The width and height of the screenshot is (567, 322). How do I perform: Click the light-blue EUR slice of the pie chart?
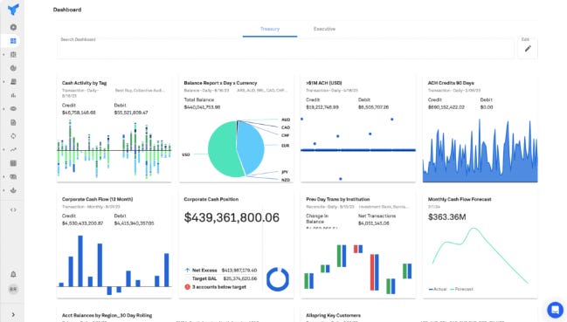(x=252, y=148)
